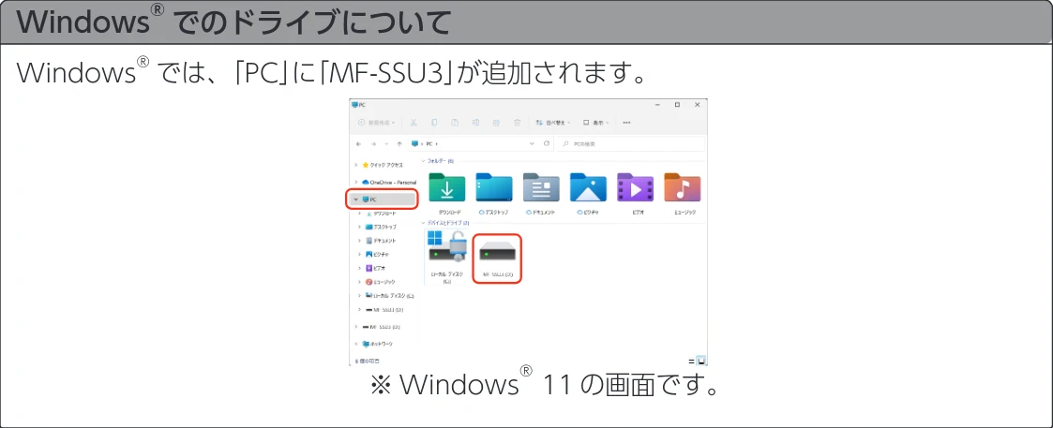Open the ピクチャ folder icon

[588, 188]
